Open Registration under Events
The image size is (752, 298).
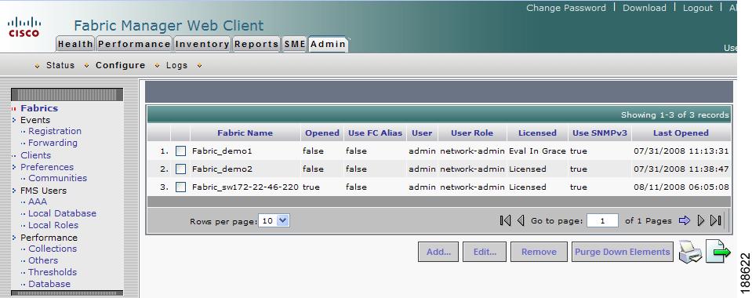pos(55,131)
